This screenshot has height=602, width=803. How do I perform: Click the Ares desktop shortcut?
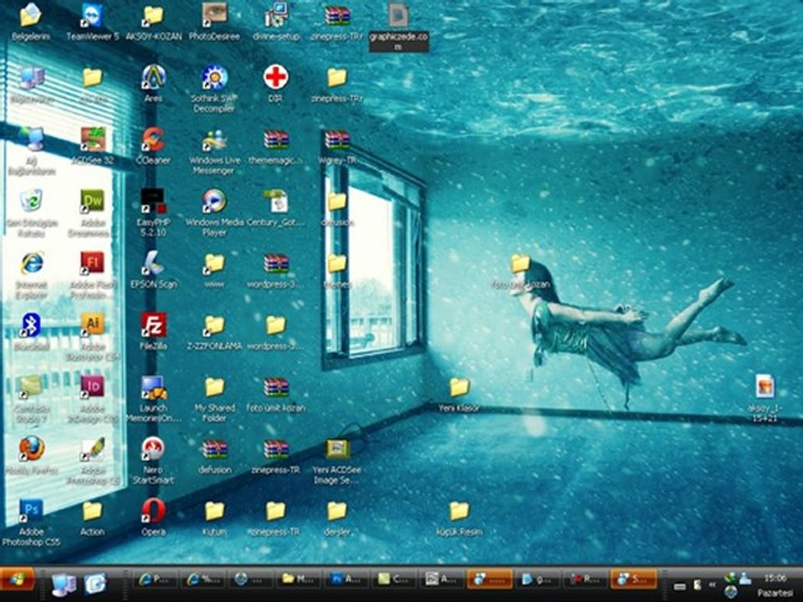[x=153, y=78]
